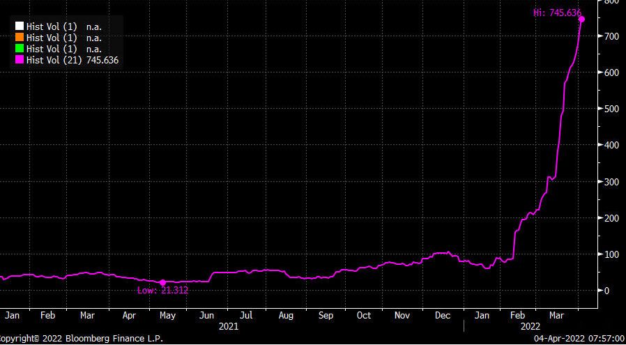Click the orange Hist Vol legend swatch
This screenshot has height=345, width=626.
(x=20, y=38)
